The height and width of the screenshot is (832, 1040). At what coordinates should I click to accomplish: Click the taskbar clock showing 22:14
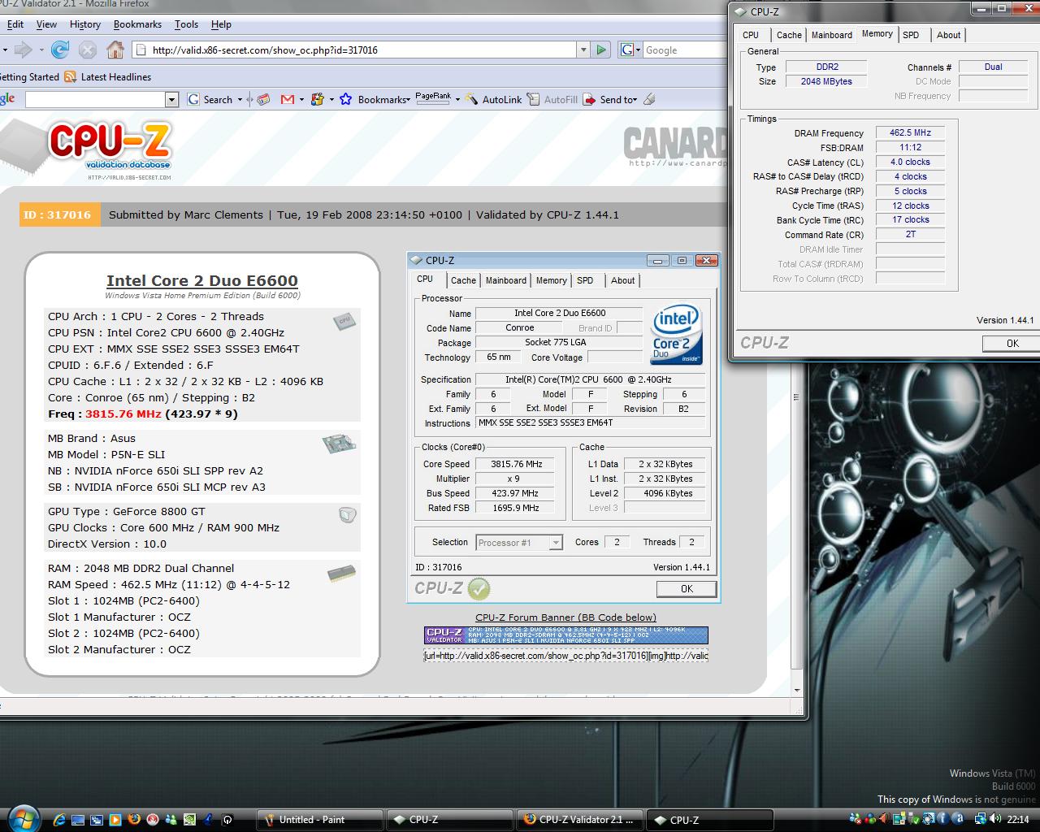[x=1017, y=820]
